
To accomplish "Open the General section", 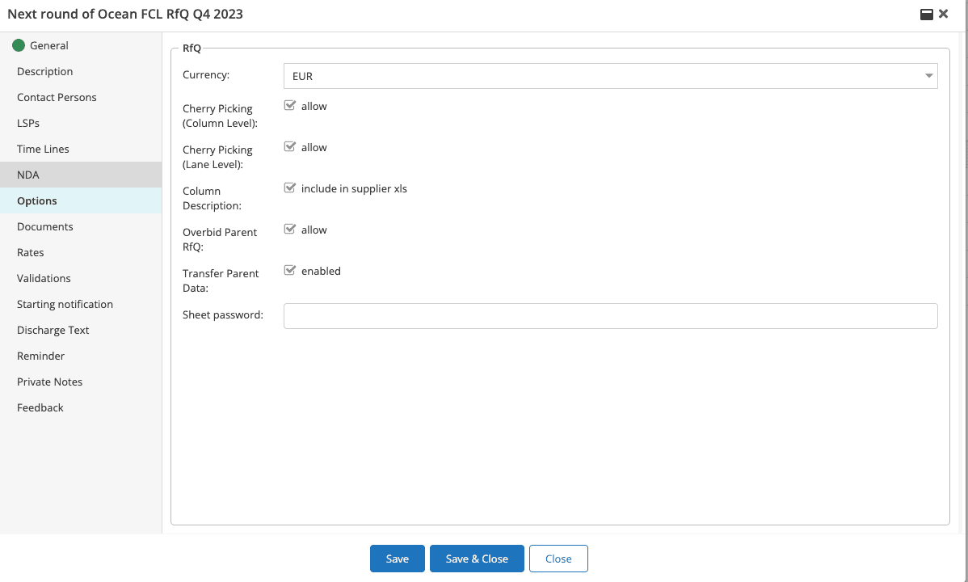I will (81, 46).
